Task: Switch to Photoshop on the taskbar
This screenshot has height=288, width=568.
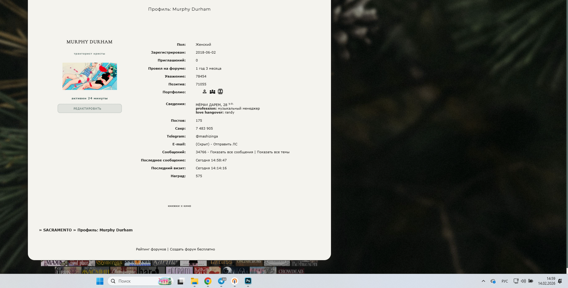Action: point(248,281)
